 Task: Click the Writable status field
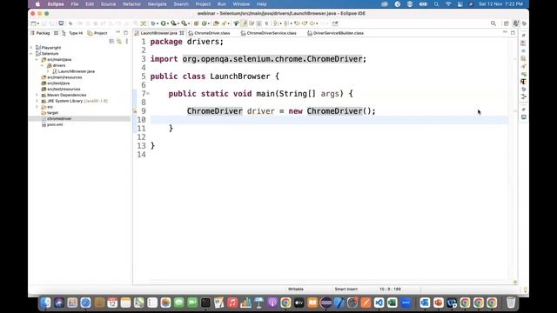tap(296, 290)
